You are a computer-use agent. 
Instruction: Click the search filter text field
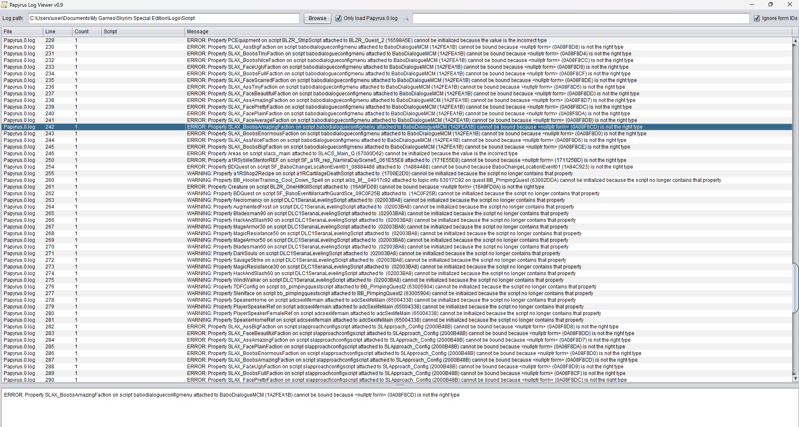pos(581,18)
